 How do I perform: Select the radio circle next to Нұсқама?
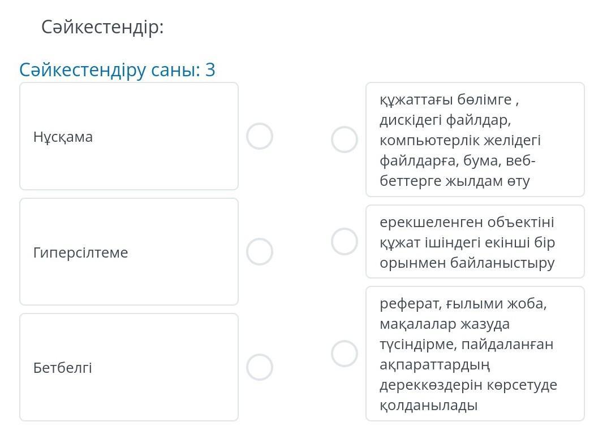tap(260, 136)
